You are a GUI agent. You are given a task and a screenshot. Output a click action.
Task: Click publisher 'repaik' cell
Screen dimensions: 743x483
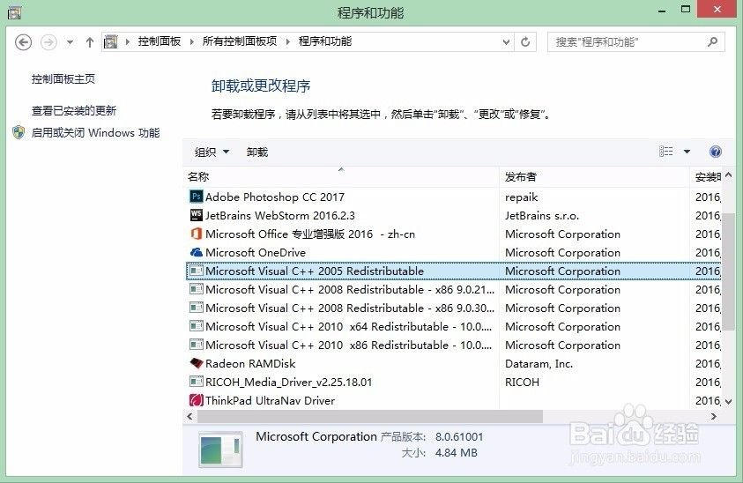point(521,197)
